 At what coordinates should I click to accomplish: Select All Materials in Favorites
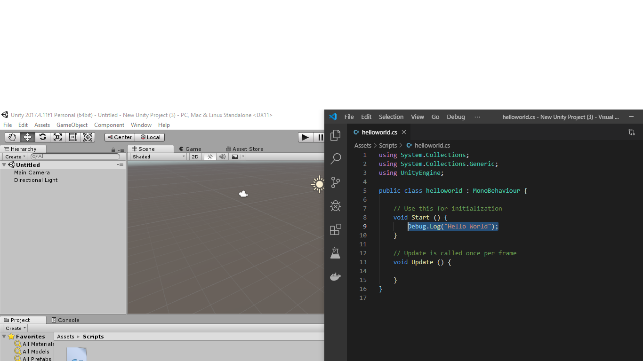click(34, 344)
